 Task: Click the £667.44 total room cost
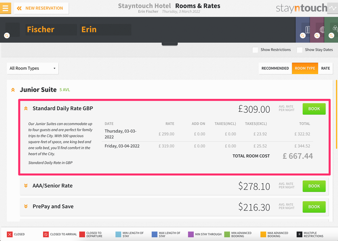click(298, 156)
